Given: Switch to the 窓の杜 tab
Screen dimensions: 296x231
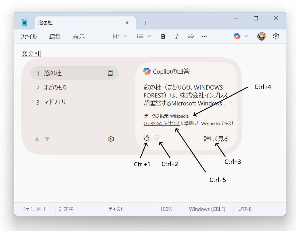Looking at the screenshot, I should (x=46, y=23).
